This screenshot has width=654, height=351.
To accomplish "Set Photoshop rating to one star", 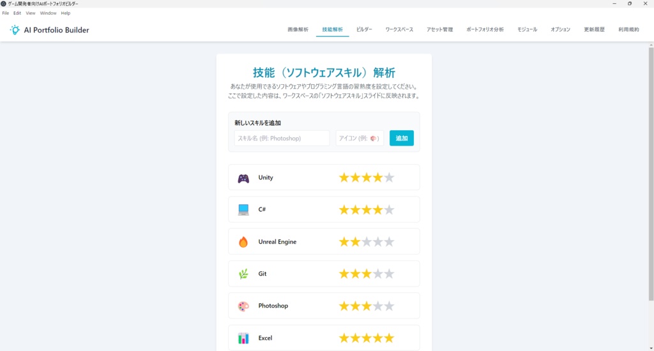I will 344,306.
